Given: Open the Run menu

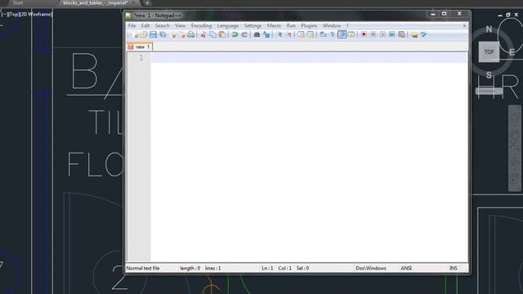Looking at the screenshot, I should click(x=291, y=25).
